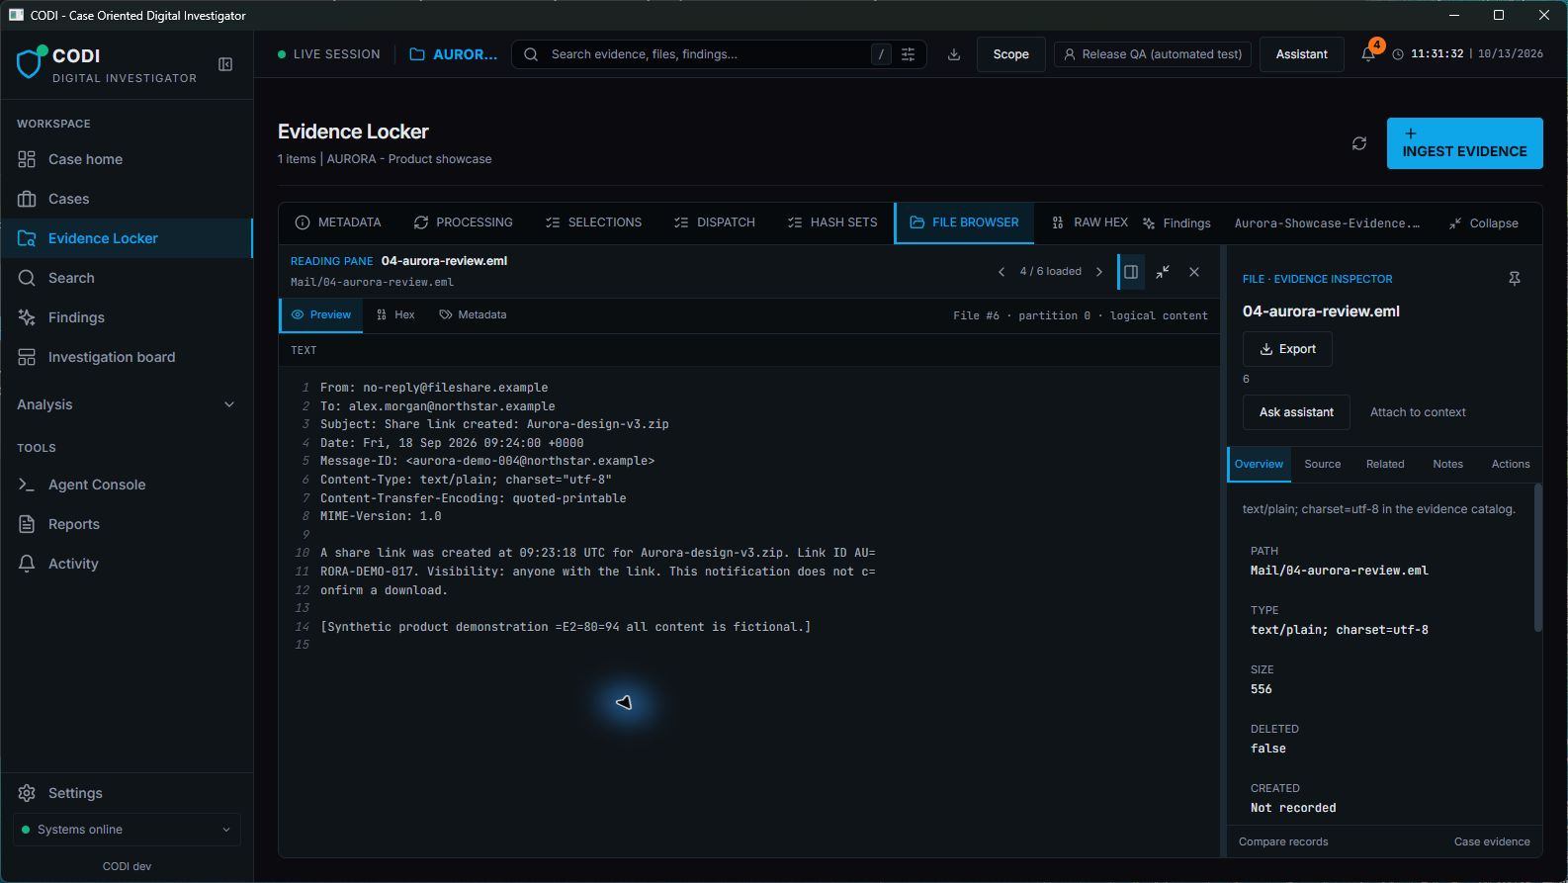Pin the Evidence Inspector panel
The image size is (1568, 883).
[x=1515, y=279]
